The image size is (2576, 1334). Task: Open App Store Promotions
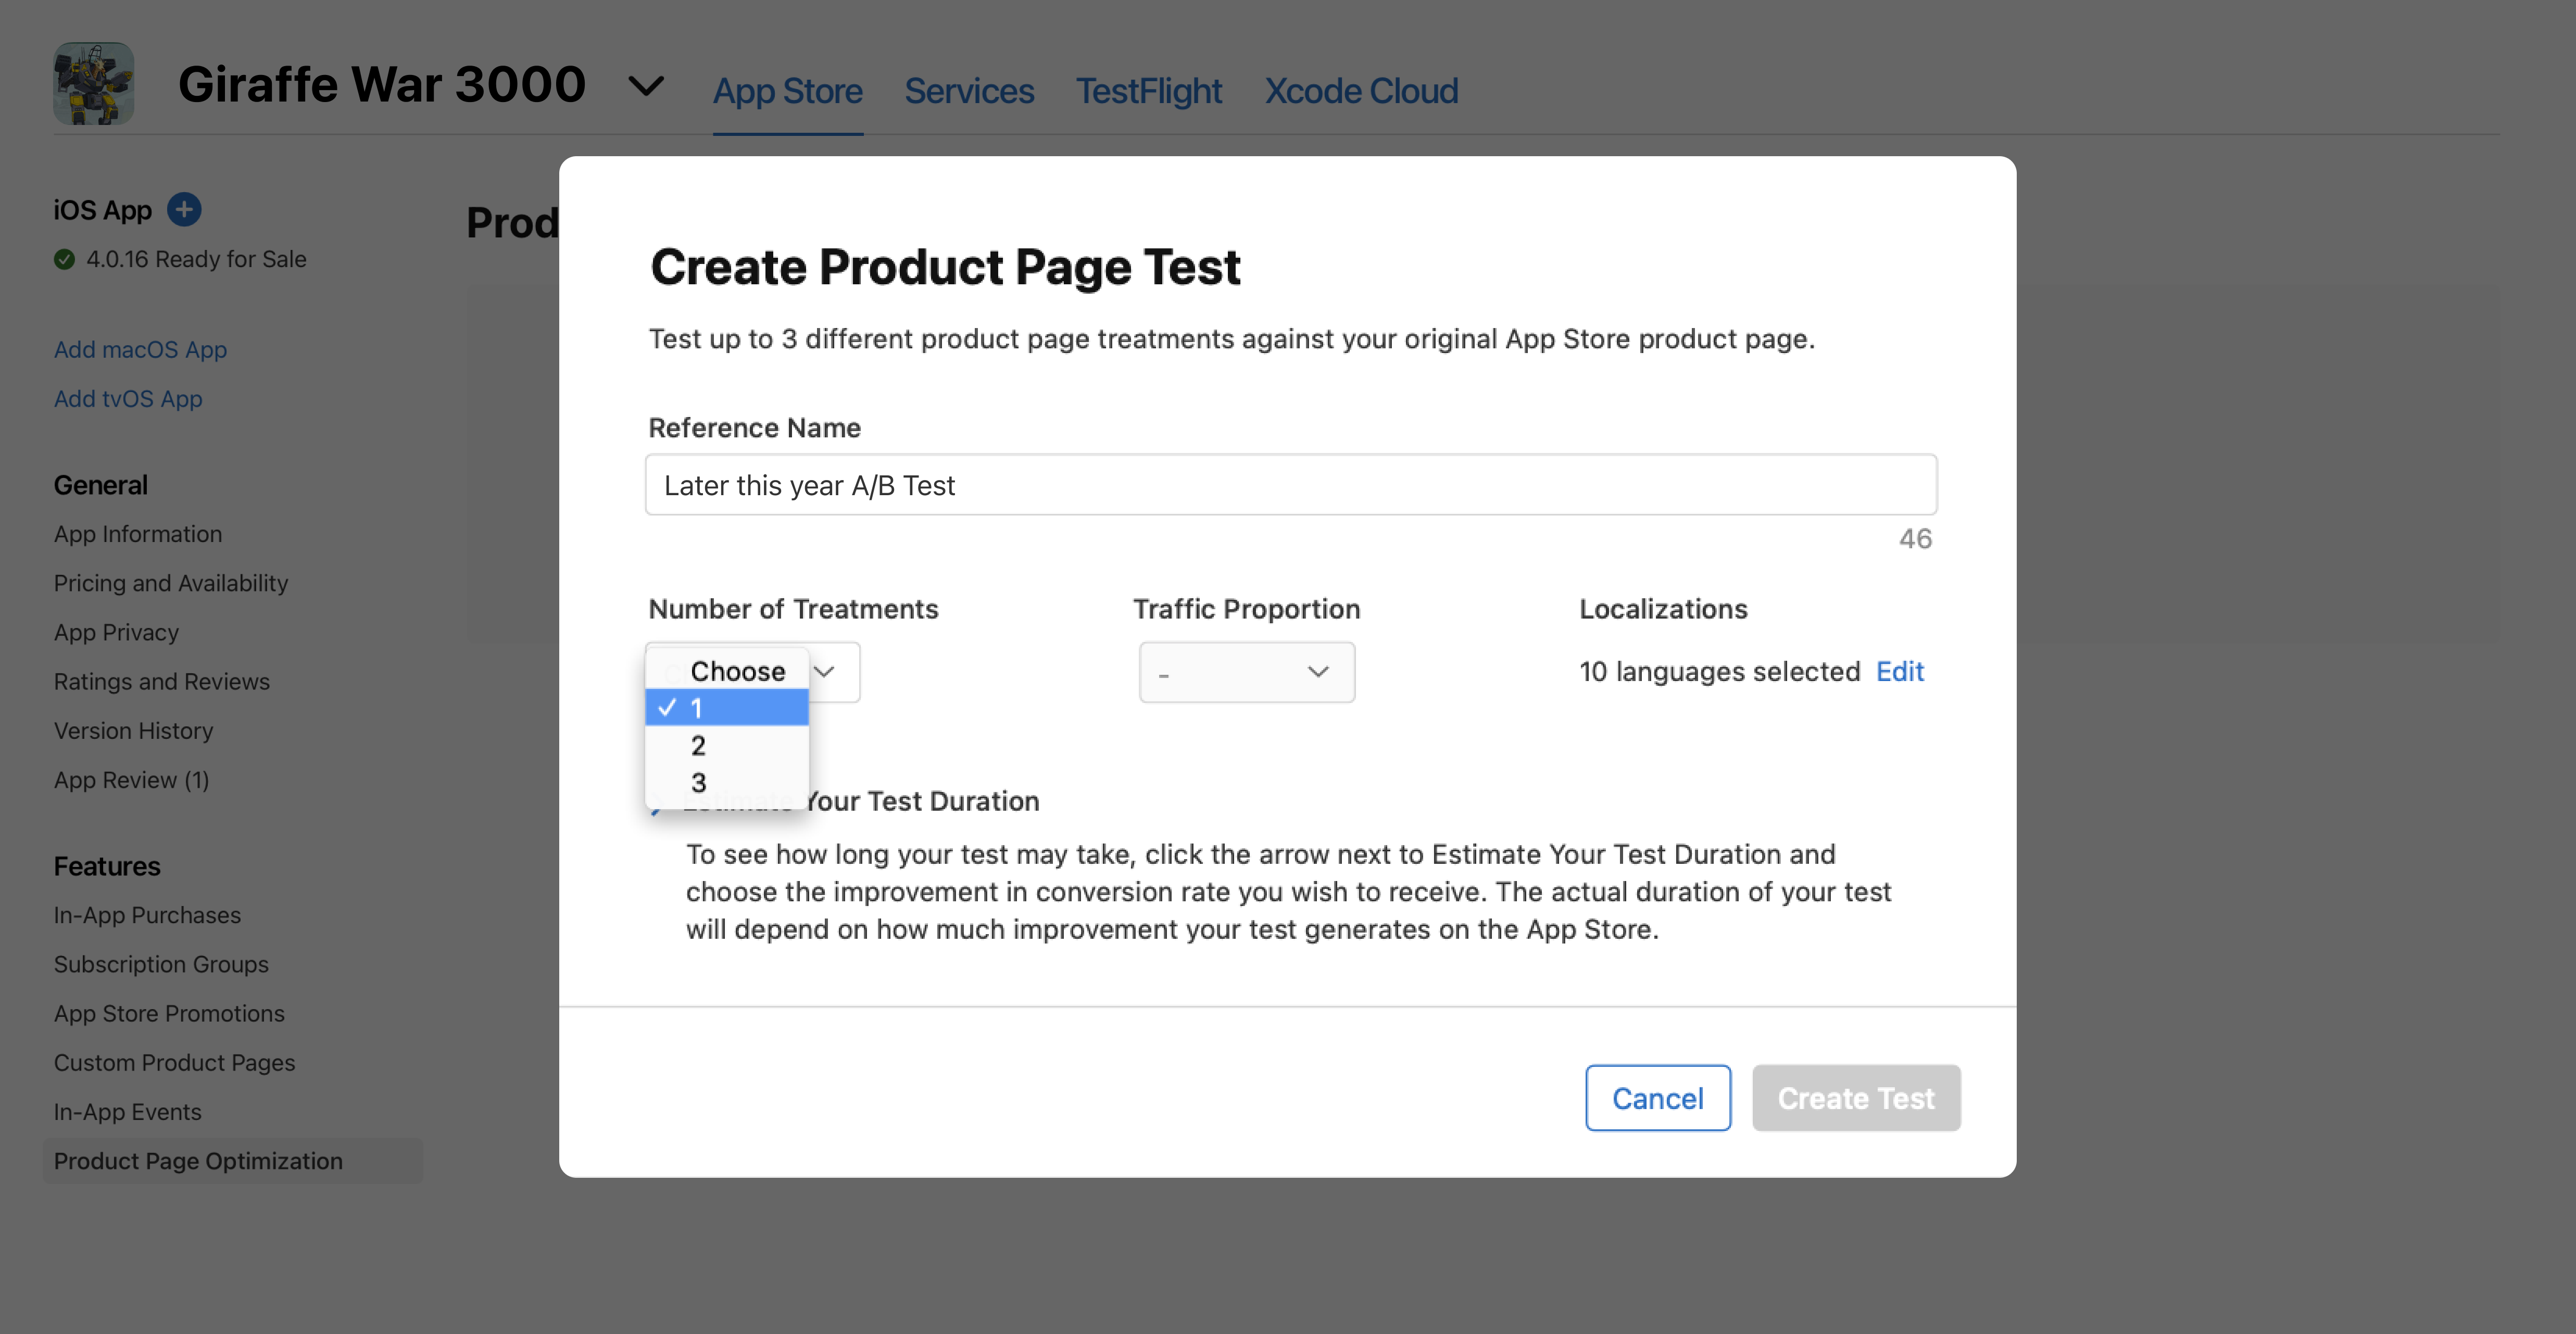tap(169, 1013)
